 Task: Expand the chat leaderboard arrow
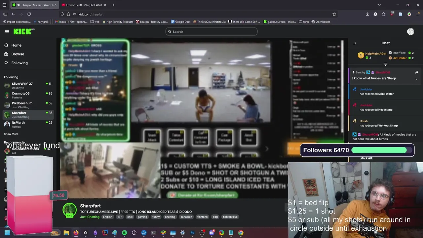coord(385,64)
